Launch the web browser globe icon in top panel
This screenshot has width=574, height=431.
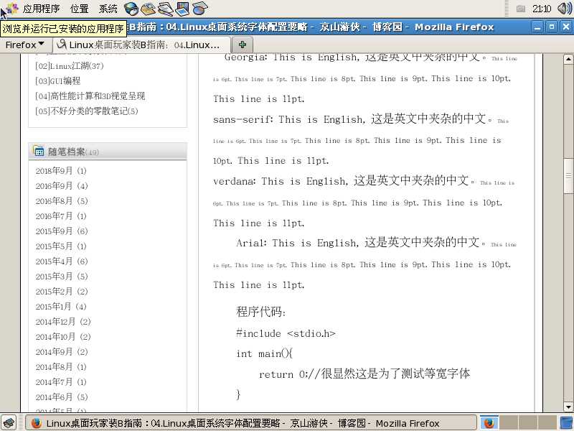click(131, 8)
